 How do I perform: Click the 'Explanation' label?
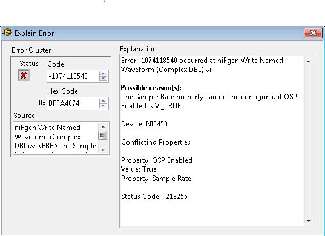138,49
